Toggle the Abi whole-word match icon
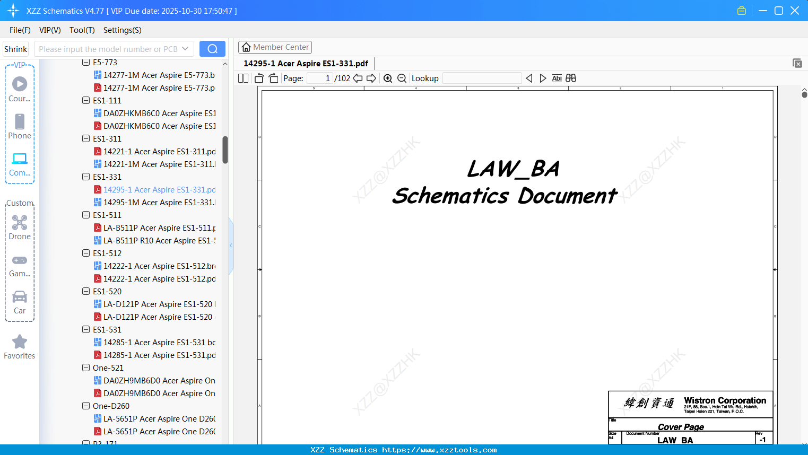 coord(557,78)
